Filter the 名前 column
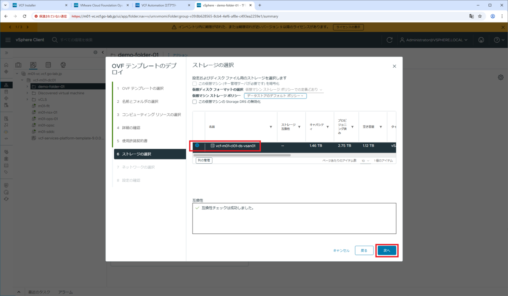 (x=271, y=127)
